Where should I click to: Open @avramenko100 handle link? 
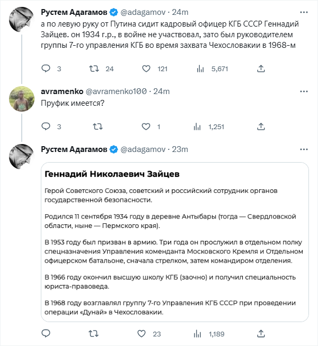116,91
